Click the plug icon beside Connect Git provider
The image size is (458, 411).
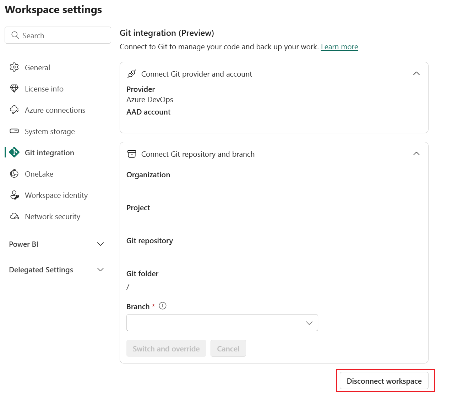click(132, 74)
